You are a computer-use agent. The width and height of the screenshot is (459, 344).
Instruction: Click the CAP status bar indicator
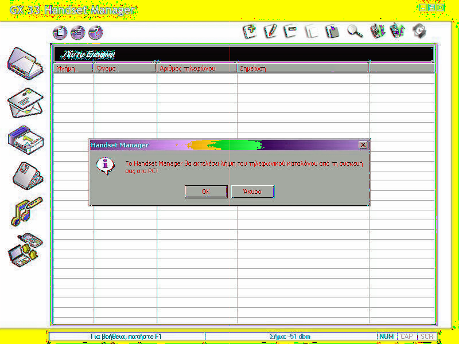coord(407,337)
